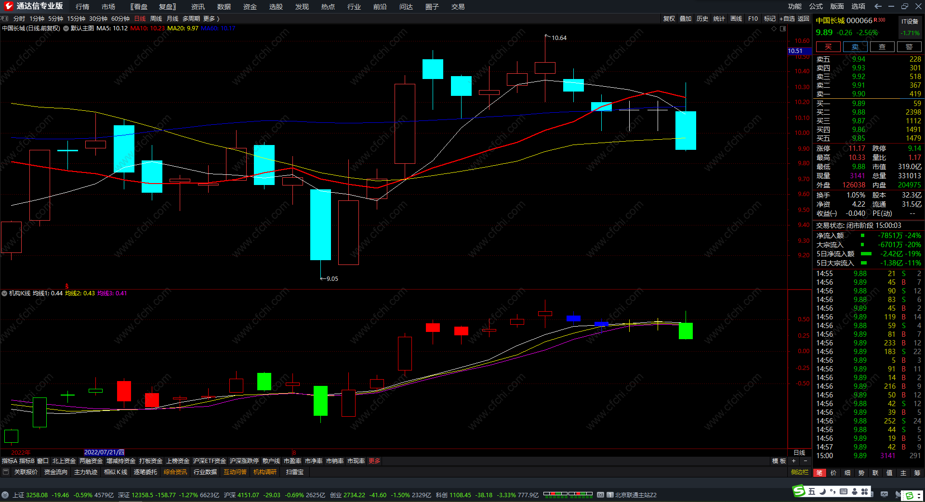The height and width of the screenshot is (502, 925).
Task: Click the moon icon in Sogou toolbar
Action: 822,491
